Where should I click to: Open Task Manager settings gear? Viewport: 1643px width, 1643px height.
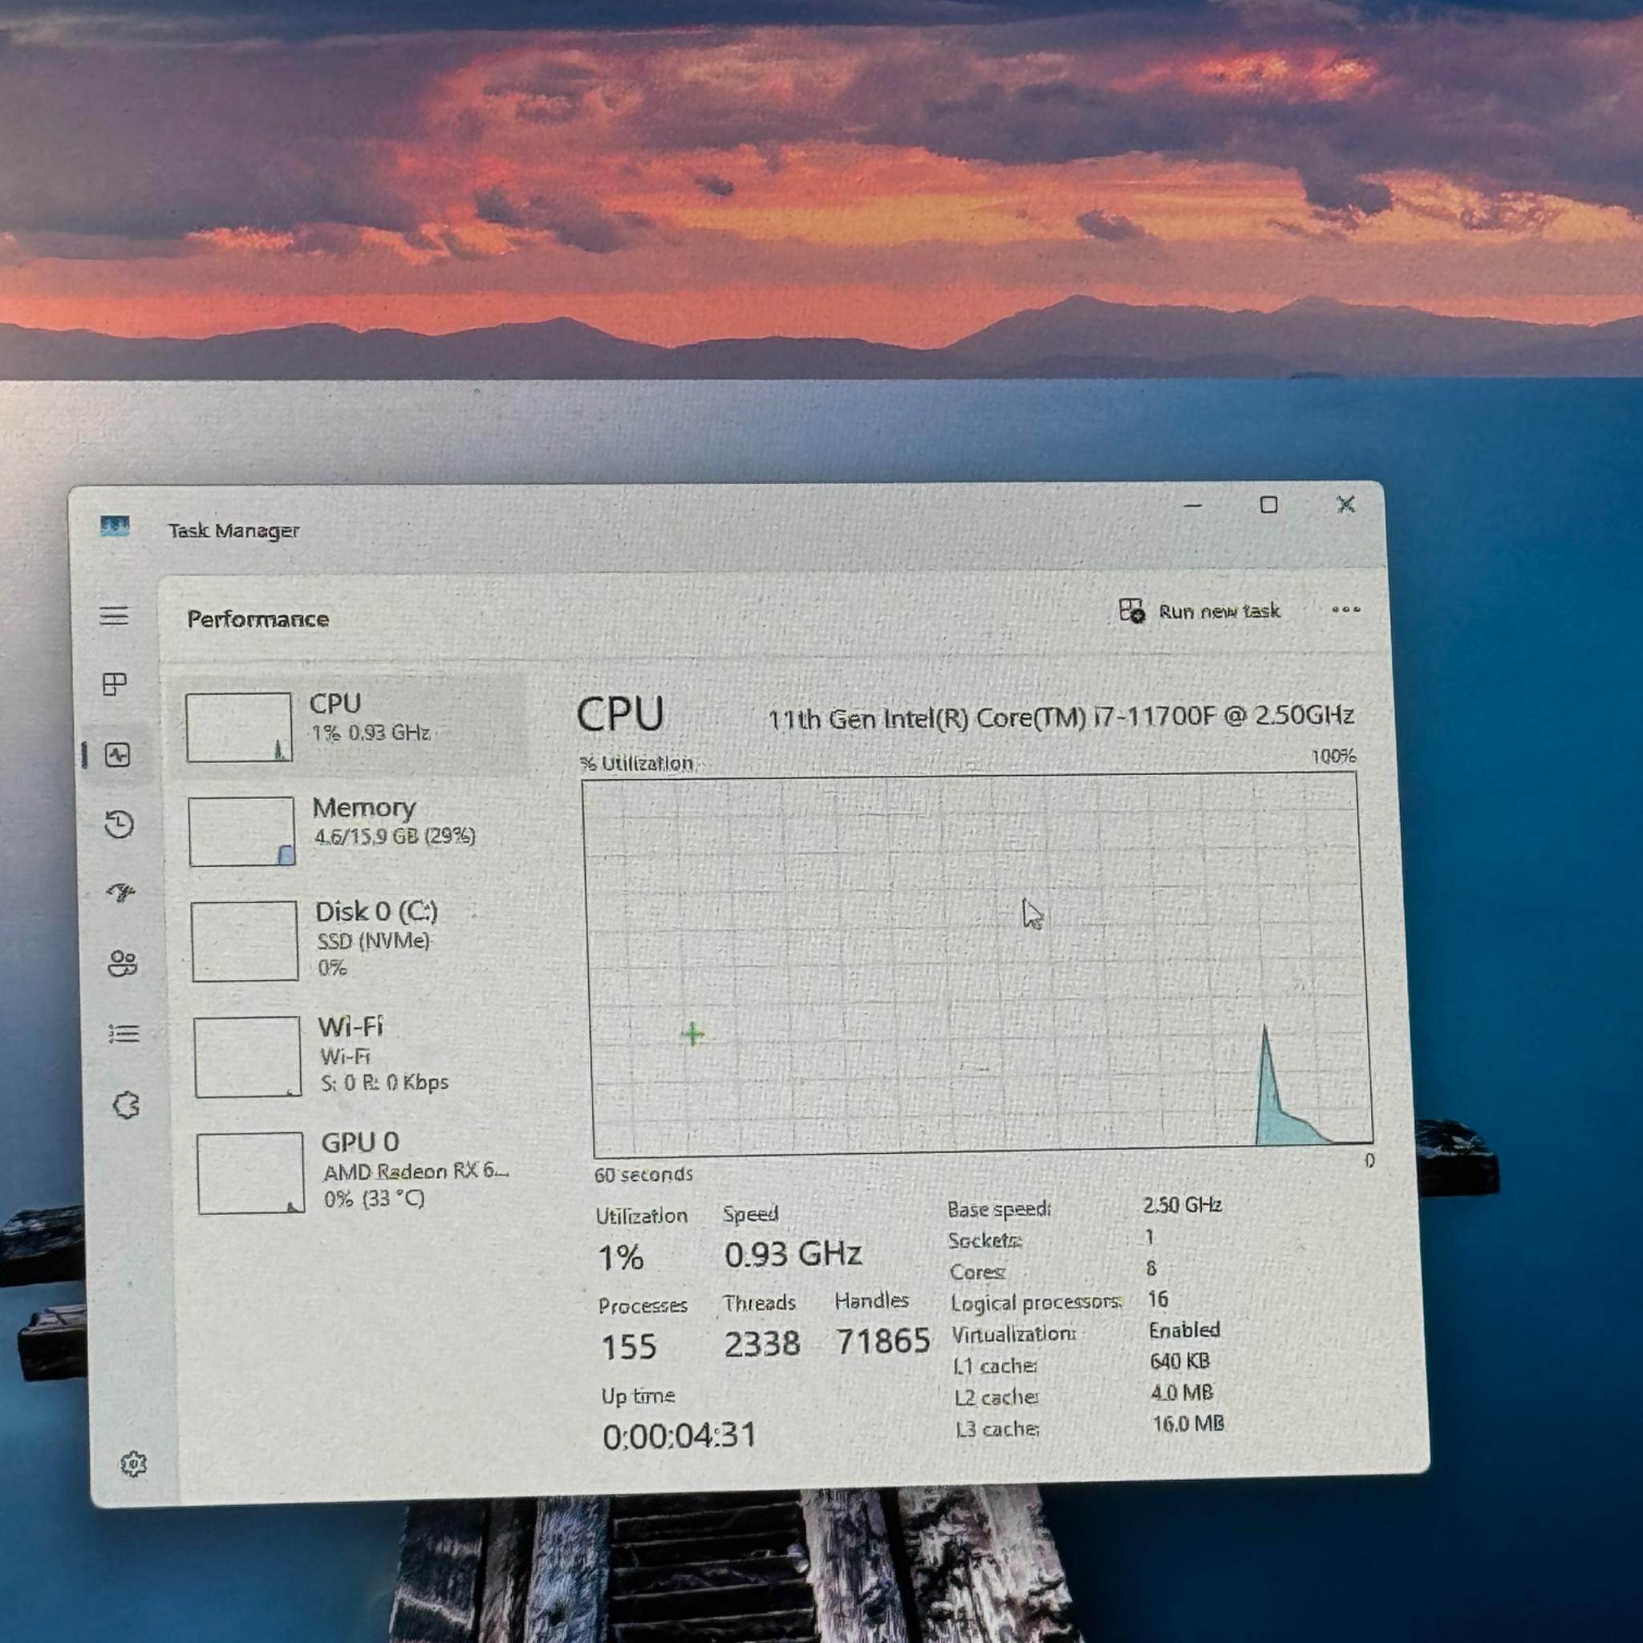pos(133,1463)
